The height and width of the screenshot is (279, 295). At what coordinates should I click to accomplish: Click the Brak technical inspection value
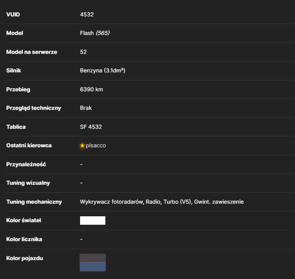click(x=86, y=108)
